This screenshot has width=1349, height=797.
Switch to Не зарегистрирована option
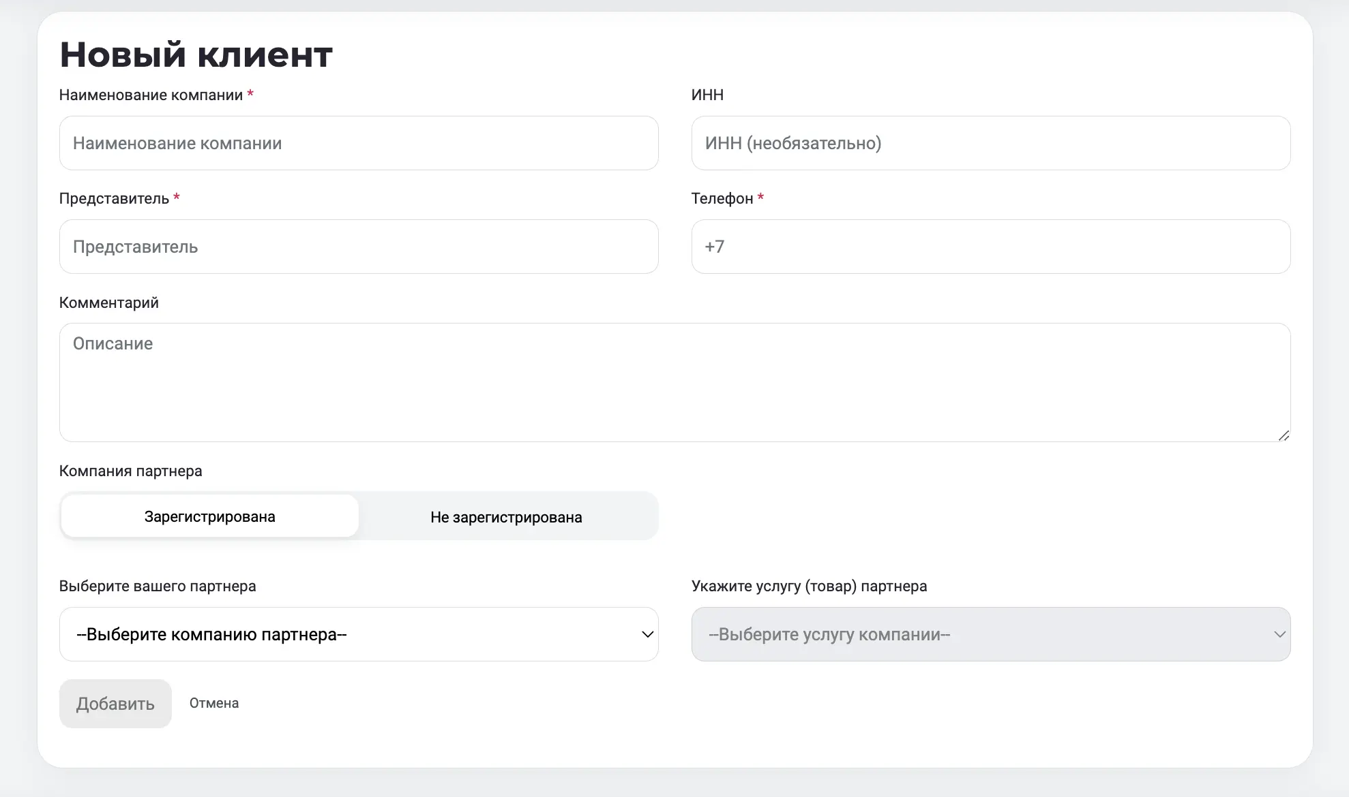[506, 517]
